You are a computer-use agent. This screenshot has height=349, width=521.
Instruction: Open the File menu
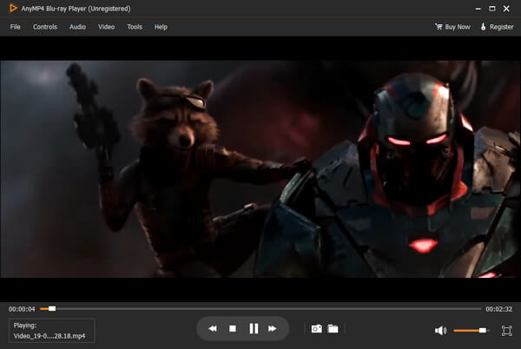tap(16, 27)
